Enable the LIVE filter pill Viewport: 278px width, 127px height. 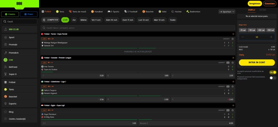pos(65,20)
